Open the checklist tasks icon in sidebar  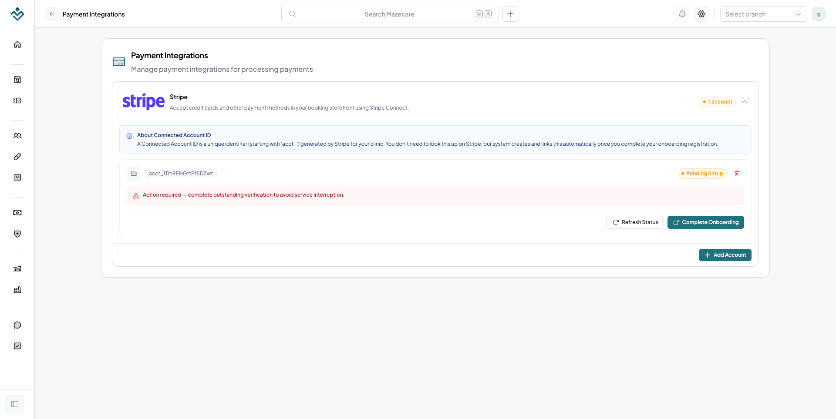17,346
